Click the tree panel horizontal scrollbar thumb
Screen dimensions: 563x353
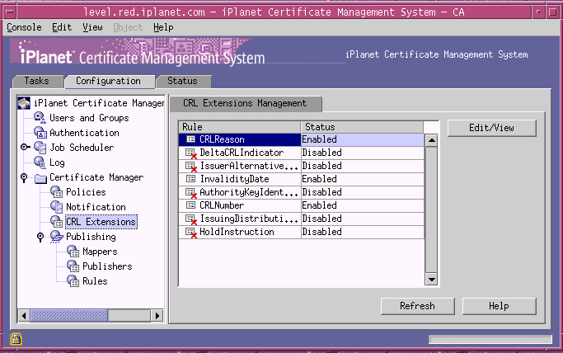[69, 316]
